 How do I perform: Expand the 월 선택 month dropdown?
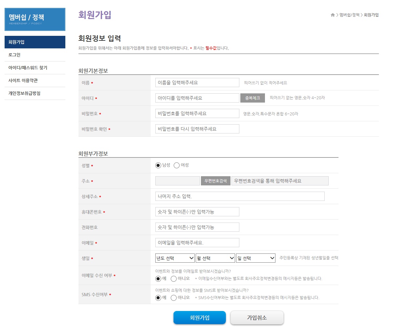click(215, 258)
